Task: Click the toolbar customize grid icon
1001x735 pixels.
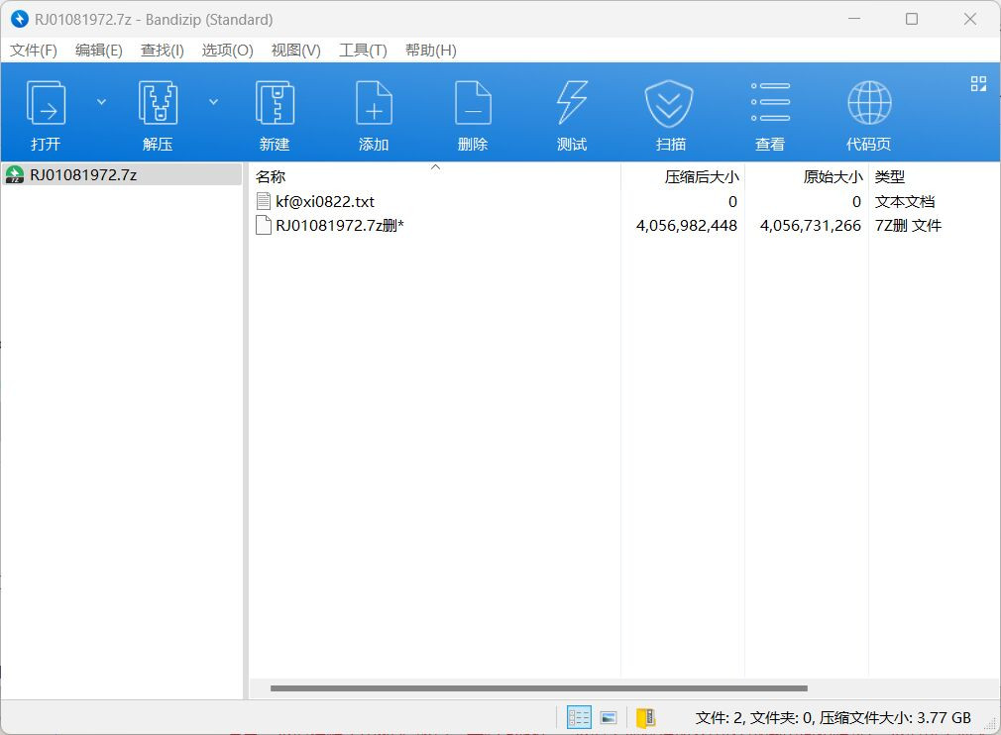Action: coord(978,83)
